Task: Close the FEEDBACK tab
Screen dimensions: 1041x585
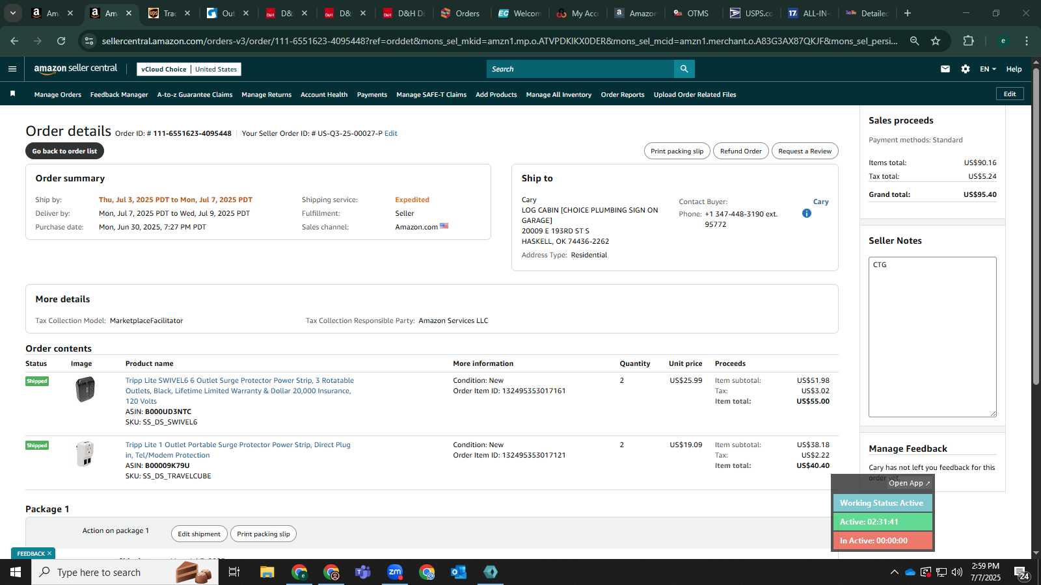Action: click(49, 553)
